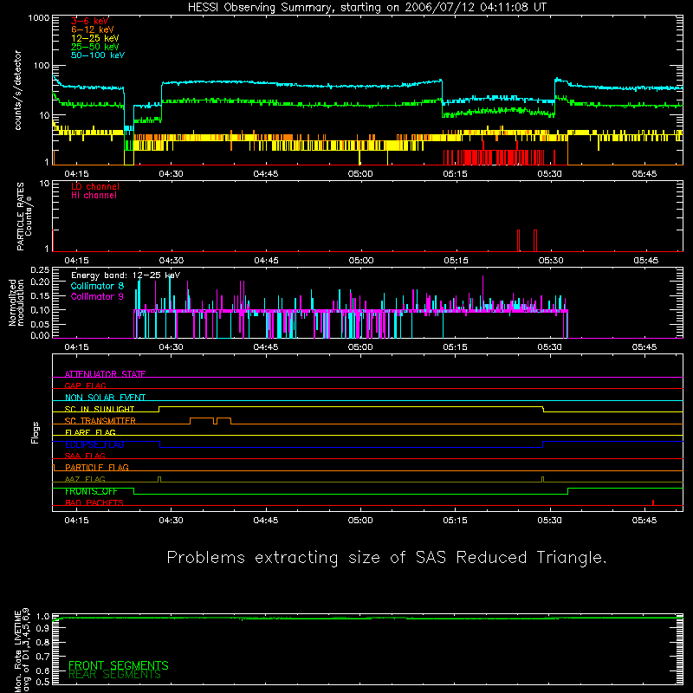This screenshot has width=693, height=693.
Task: Click the GAP_FLAG label
Action: (85, 385)
